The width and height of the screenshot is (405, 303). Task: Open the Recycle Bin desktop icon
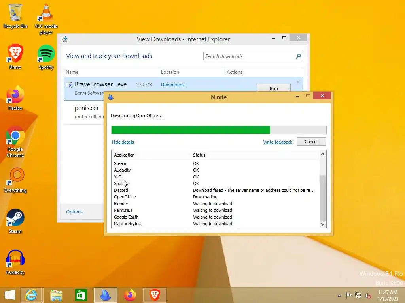(15, 16)
